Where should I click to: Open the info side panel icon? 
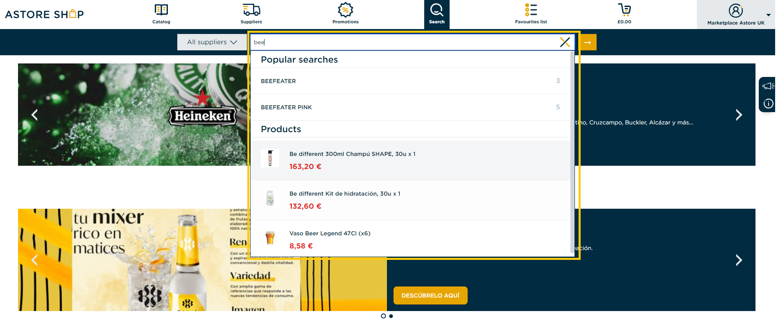tap(769, 104)
